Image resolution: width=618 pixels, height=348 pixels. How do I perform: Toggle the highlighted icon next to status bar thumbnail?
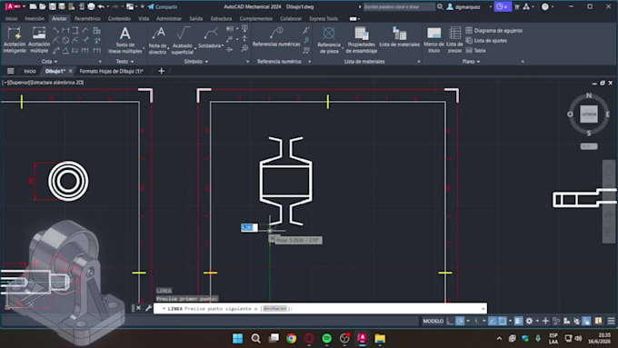tap(586, 321)
